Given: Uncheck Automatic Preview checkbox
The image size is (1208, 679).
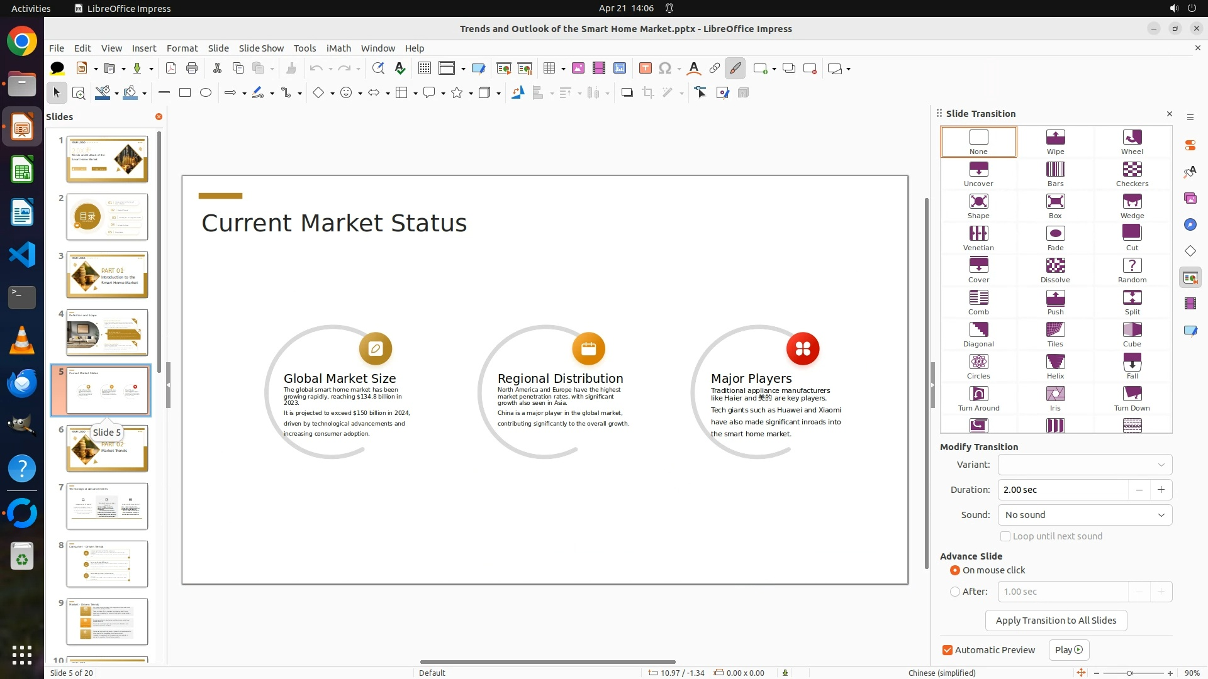Looking at the screenshot, I should (948, 650).
